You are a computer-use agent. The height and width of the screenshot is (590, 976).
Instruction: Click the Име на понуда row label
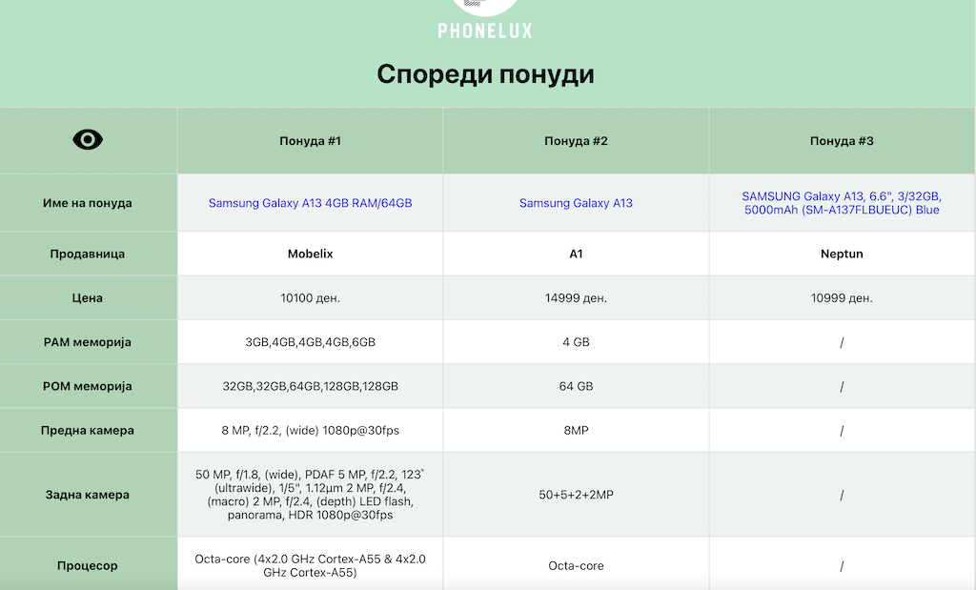(88, 203)
